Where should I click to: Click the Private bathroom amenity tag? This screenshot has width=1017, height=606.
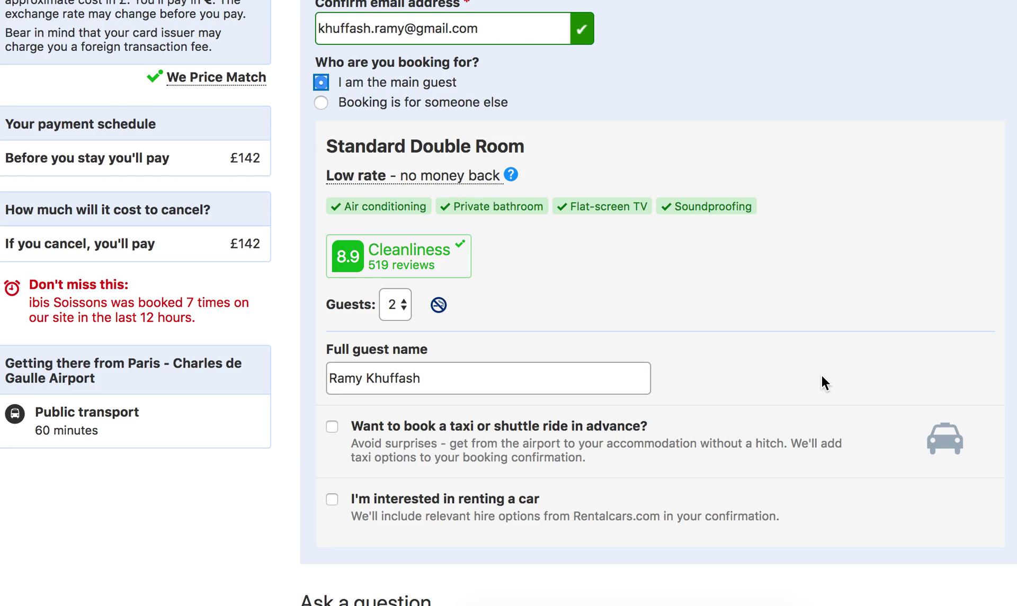coord(492,207)
